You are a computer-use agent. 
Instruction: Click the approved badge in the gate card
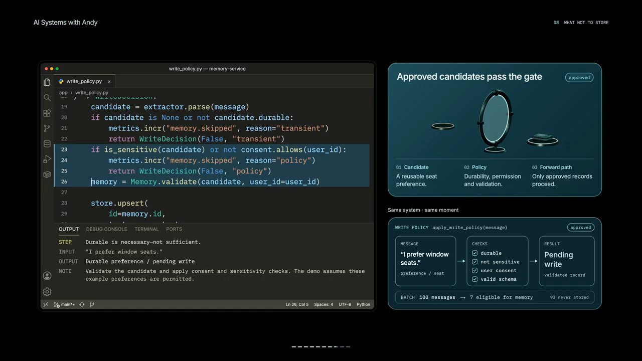(579, 78)
